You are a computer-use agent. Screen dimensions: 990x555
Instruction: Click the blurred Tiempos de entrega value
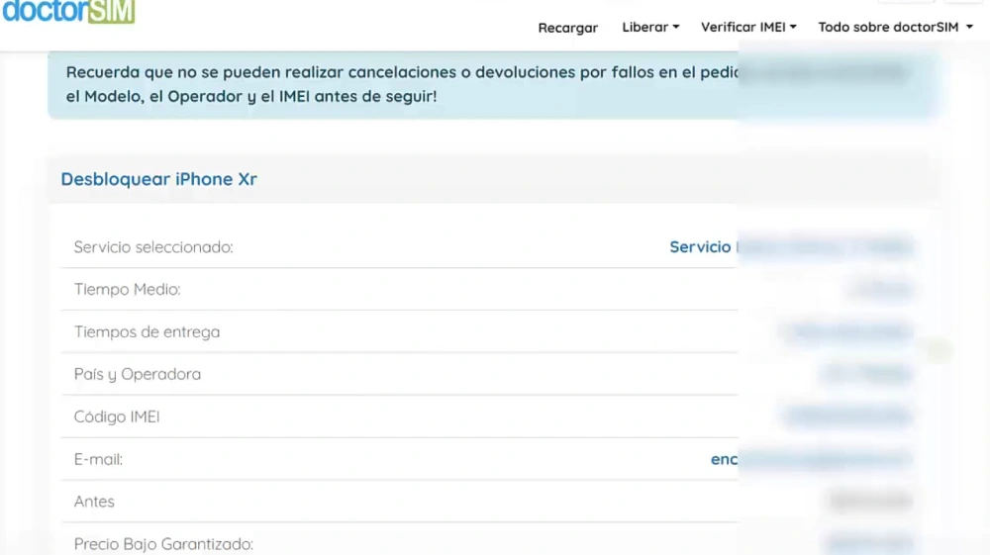[847, 332]
